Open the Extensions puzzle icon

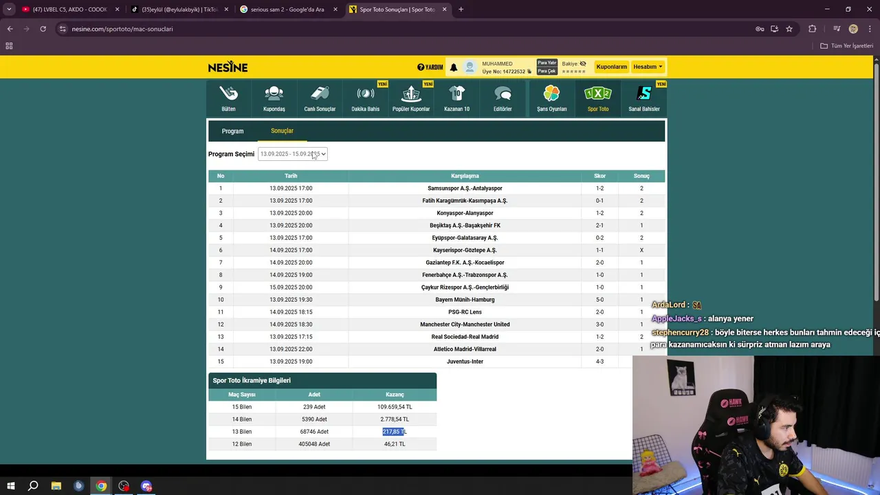(x=813, y=29)
